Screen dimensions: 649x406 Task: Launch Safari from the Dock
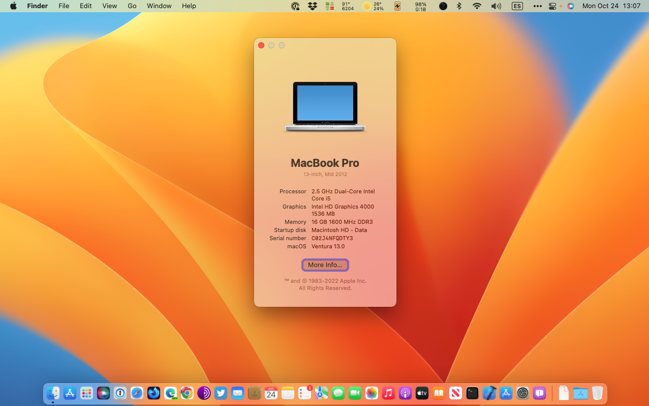[x=137, y=393]
